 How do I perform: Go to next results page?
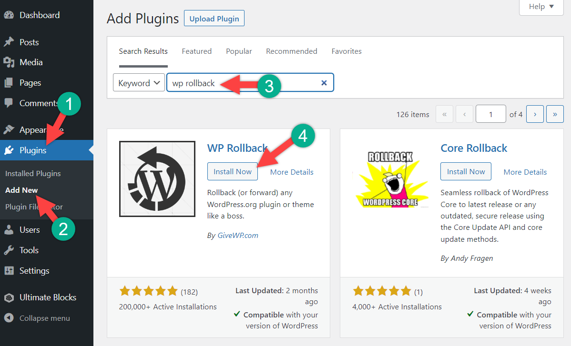(x=535, y=114)
